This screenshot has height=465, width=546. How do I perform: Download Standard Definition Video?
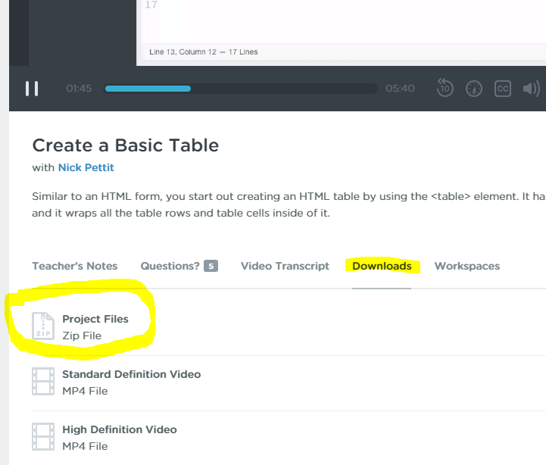coord(131,374)
